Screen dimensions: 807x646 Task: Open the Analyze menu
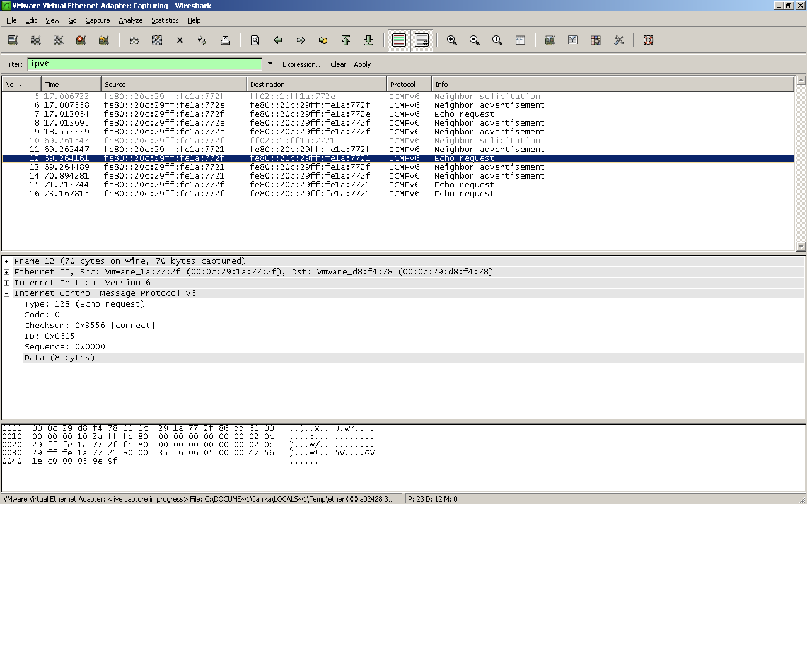(x=131, y=20)
